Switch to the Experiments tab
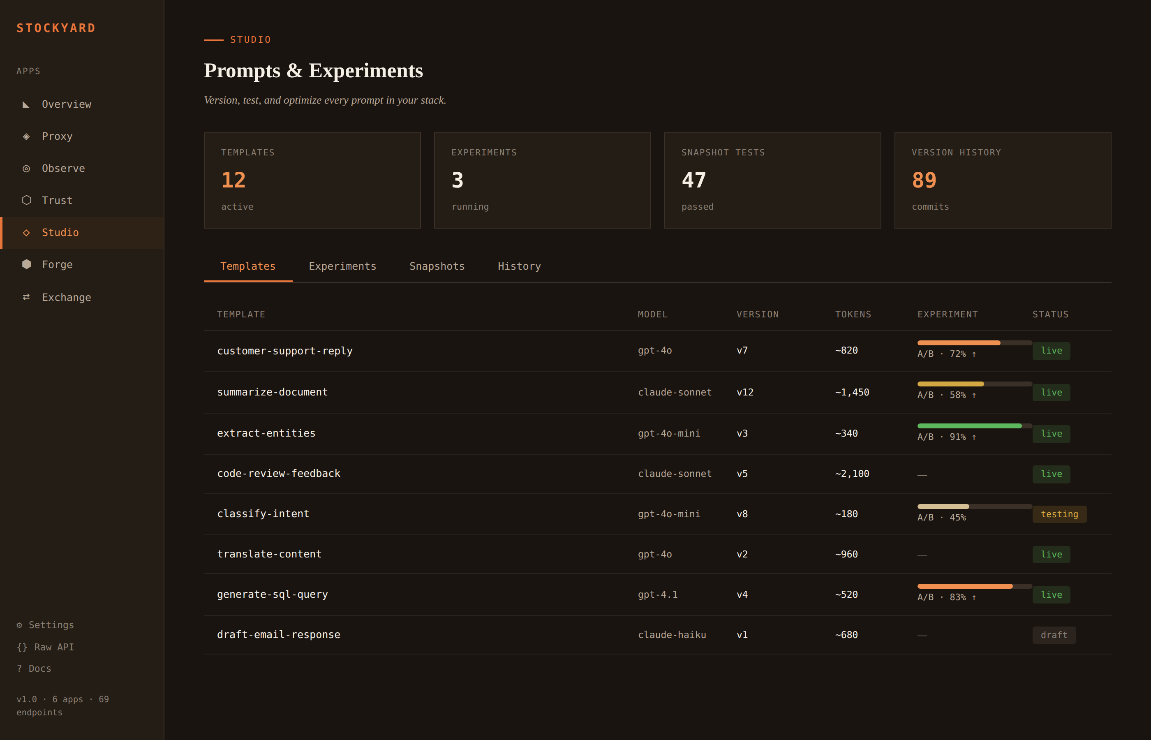 [x=342, y=266]
